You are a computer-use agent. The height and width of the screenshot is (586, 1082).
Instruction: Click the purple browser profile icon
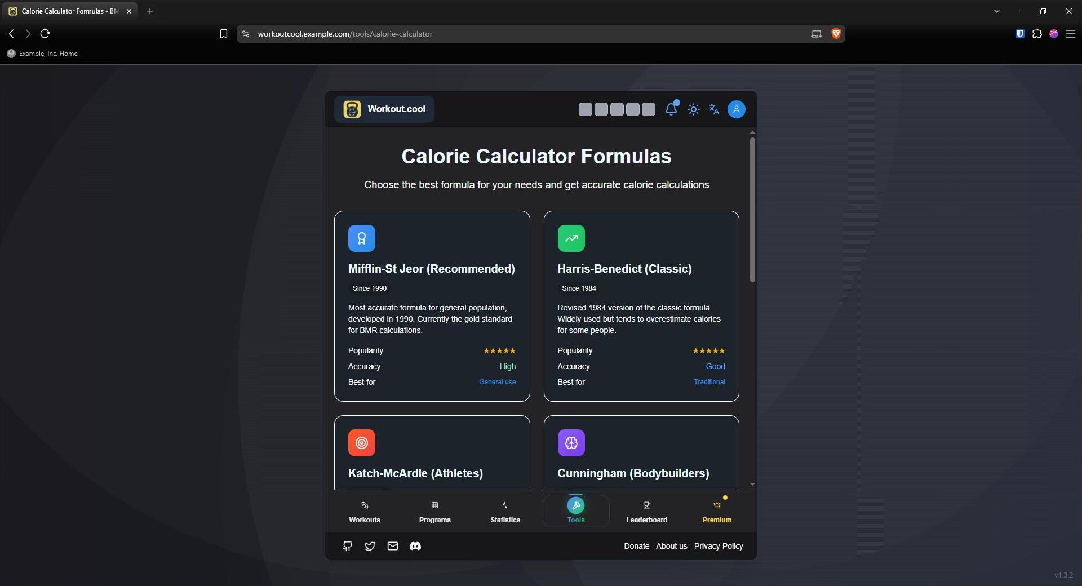point(1054,34)
